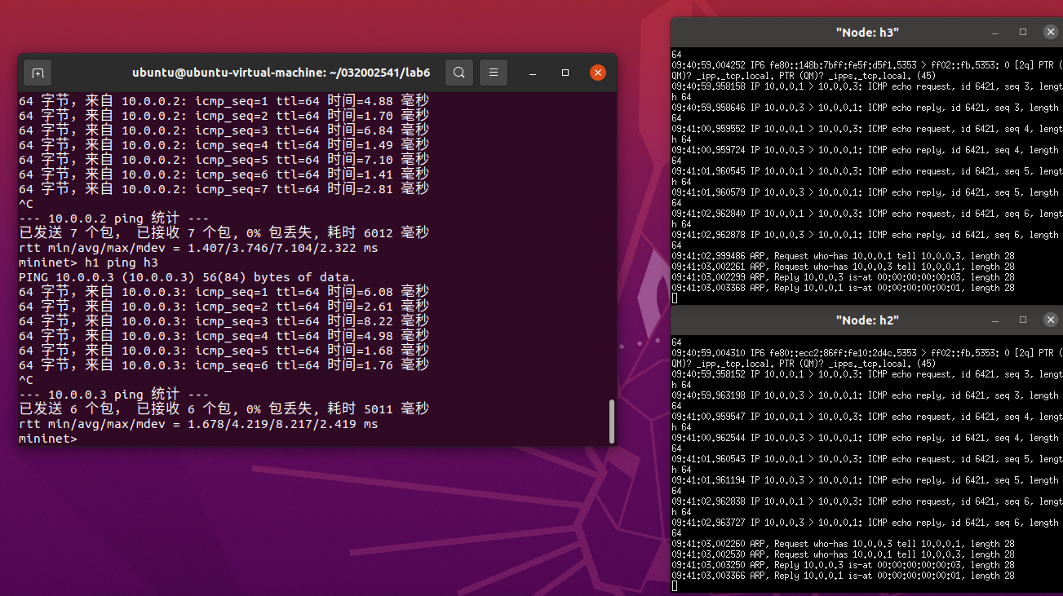
Task: Click the block cursor in the Node h3 terminal
Action: point(675,298)
